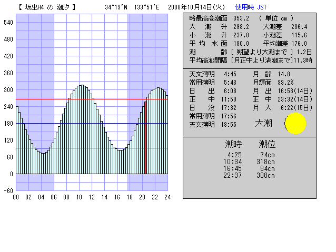Click the 小潮升 value 237.8

click(x=241, y=35)
